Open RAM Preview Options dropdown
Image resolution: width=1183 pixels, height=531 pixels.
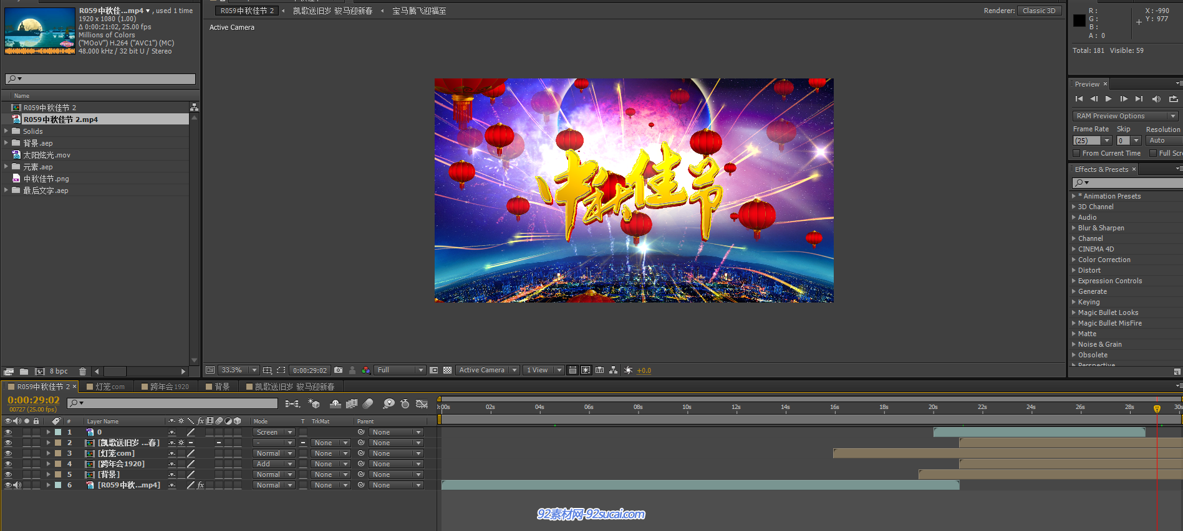pyautogui.click(x=1126, y=116)
